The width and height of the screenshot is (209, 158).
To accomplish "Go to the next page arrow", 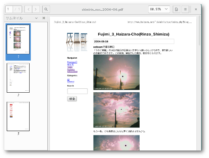I will coord(36,9).
